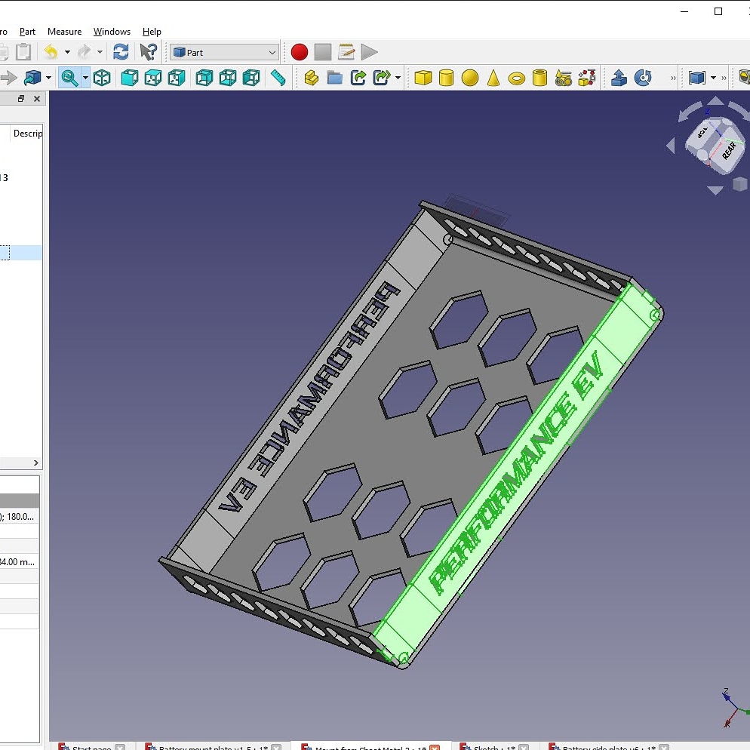Float the side panel with undock button

tap(21, 99)
